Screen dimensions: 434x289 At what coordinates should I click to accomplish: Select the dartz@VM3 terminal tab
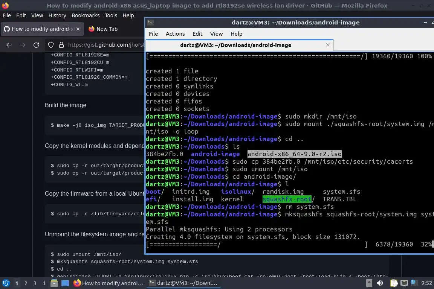point(240,45)
